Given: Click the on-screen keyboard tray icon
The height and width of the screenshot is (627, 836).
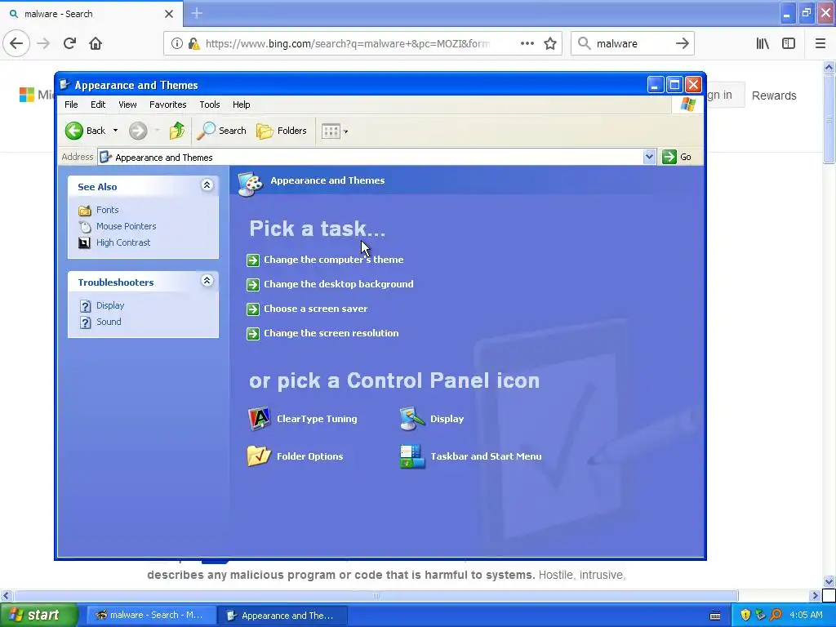Looking at the screenshot, I should pos(715,616).
